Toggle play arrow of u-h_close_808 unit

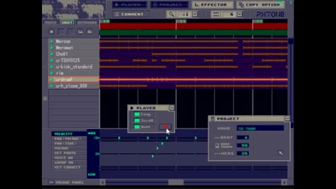click(52, 86)
